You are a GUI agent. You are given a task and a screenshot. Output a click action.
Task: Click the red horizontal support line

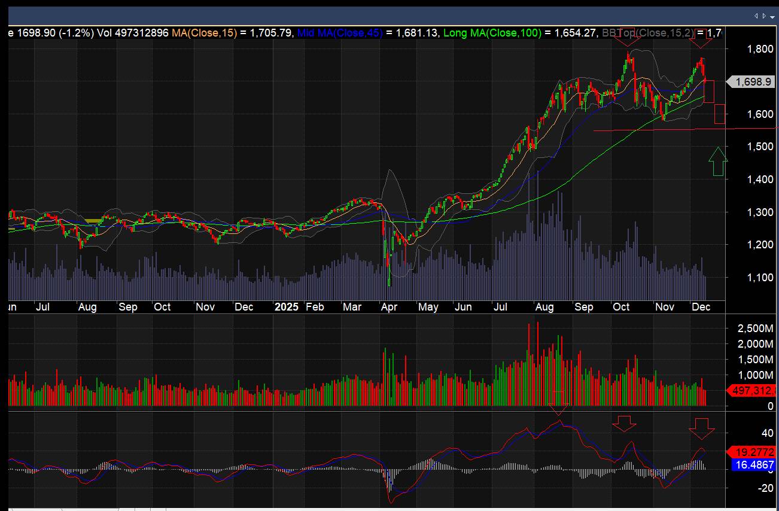coord(658,129)
